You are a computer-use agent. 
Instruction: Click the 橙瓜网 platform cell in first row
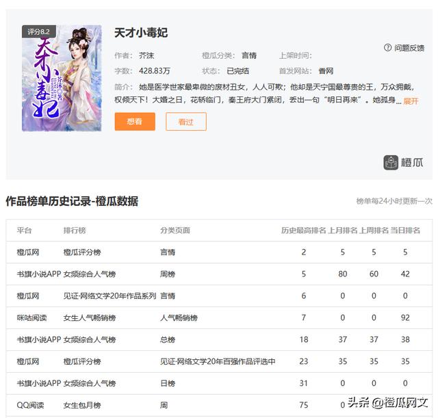pyautogui.click(x=28, y=252)
